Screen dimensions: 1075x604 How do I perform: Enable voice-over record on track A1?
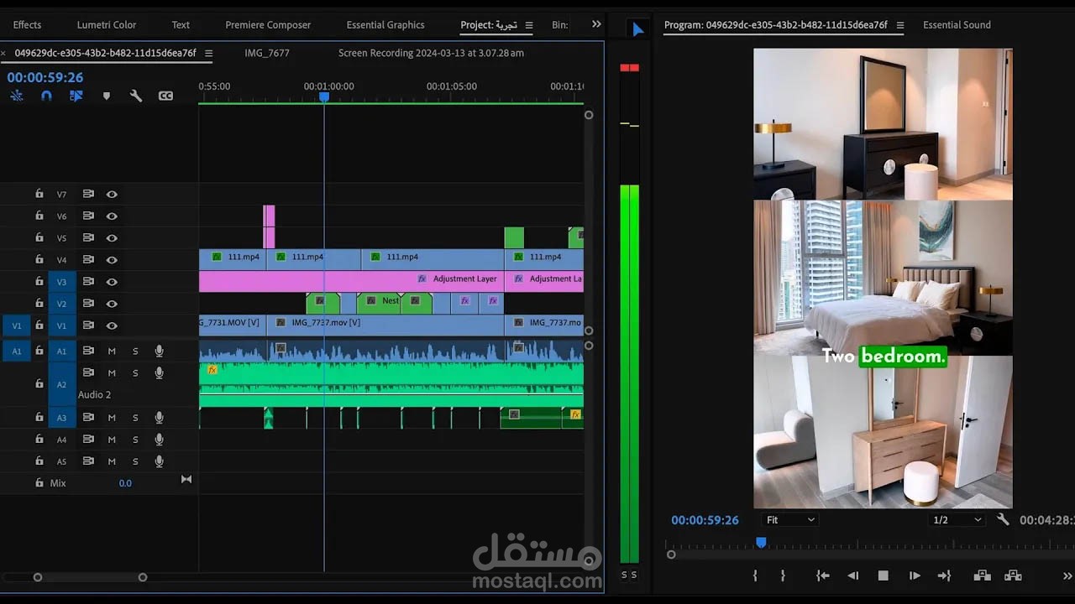coord(159,351)
